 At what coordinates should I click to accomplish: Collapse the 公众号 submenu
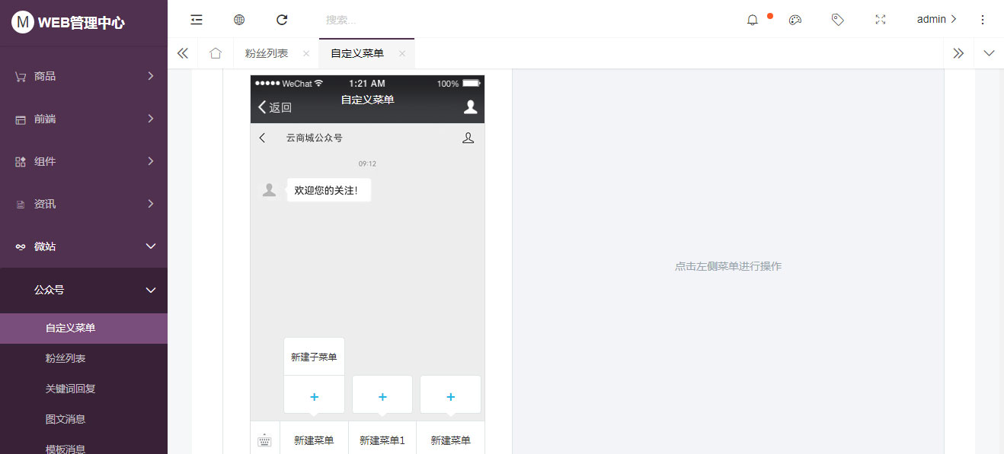click(84, 290)
